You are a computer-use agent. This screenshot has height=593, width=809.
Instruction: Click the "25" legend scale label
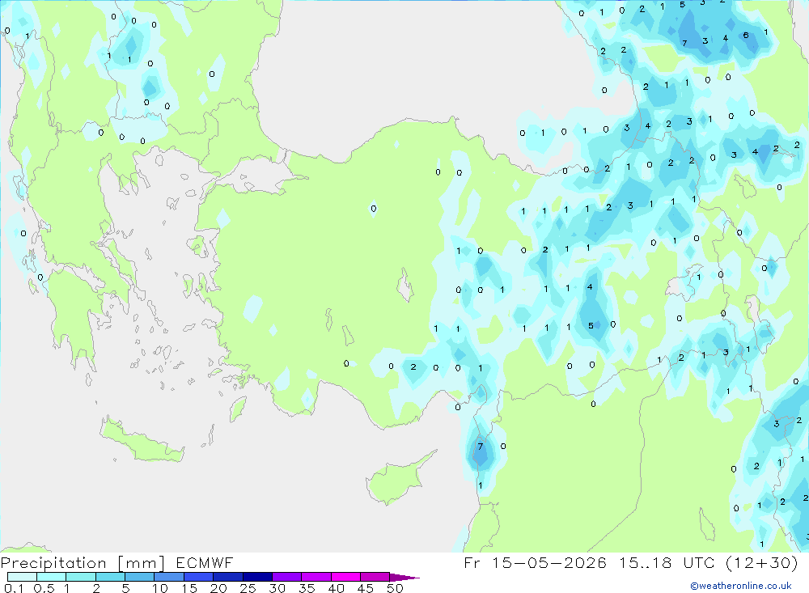[x=248, y=588]
